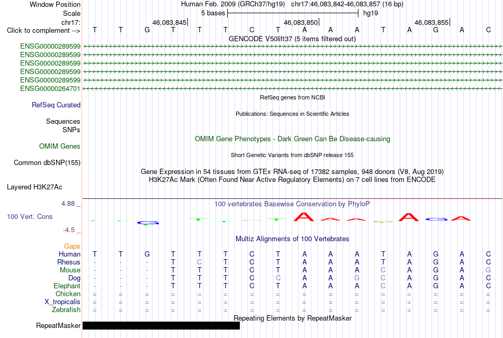Click the greyed G in the Dog row

[x=357, y=278]
